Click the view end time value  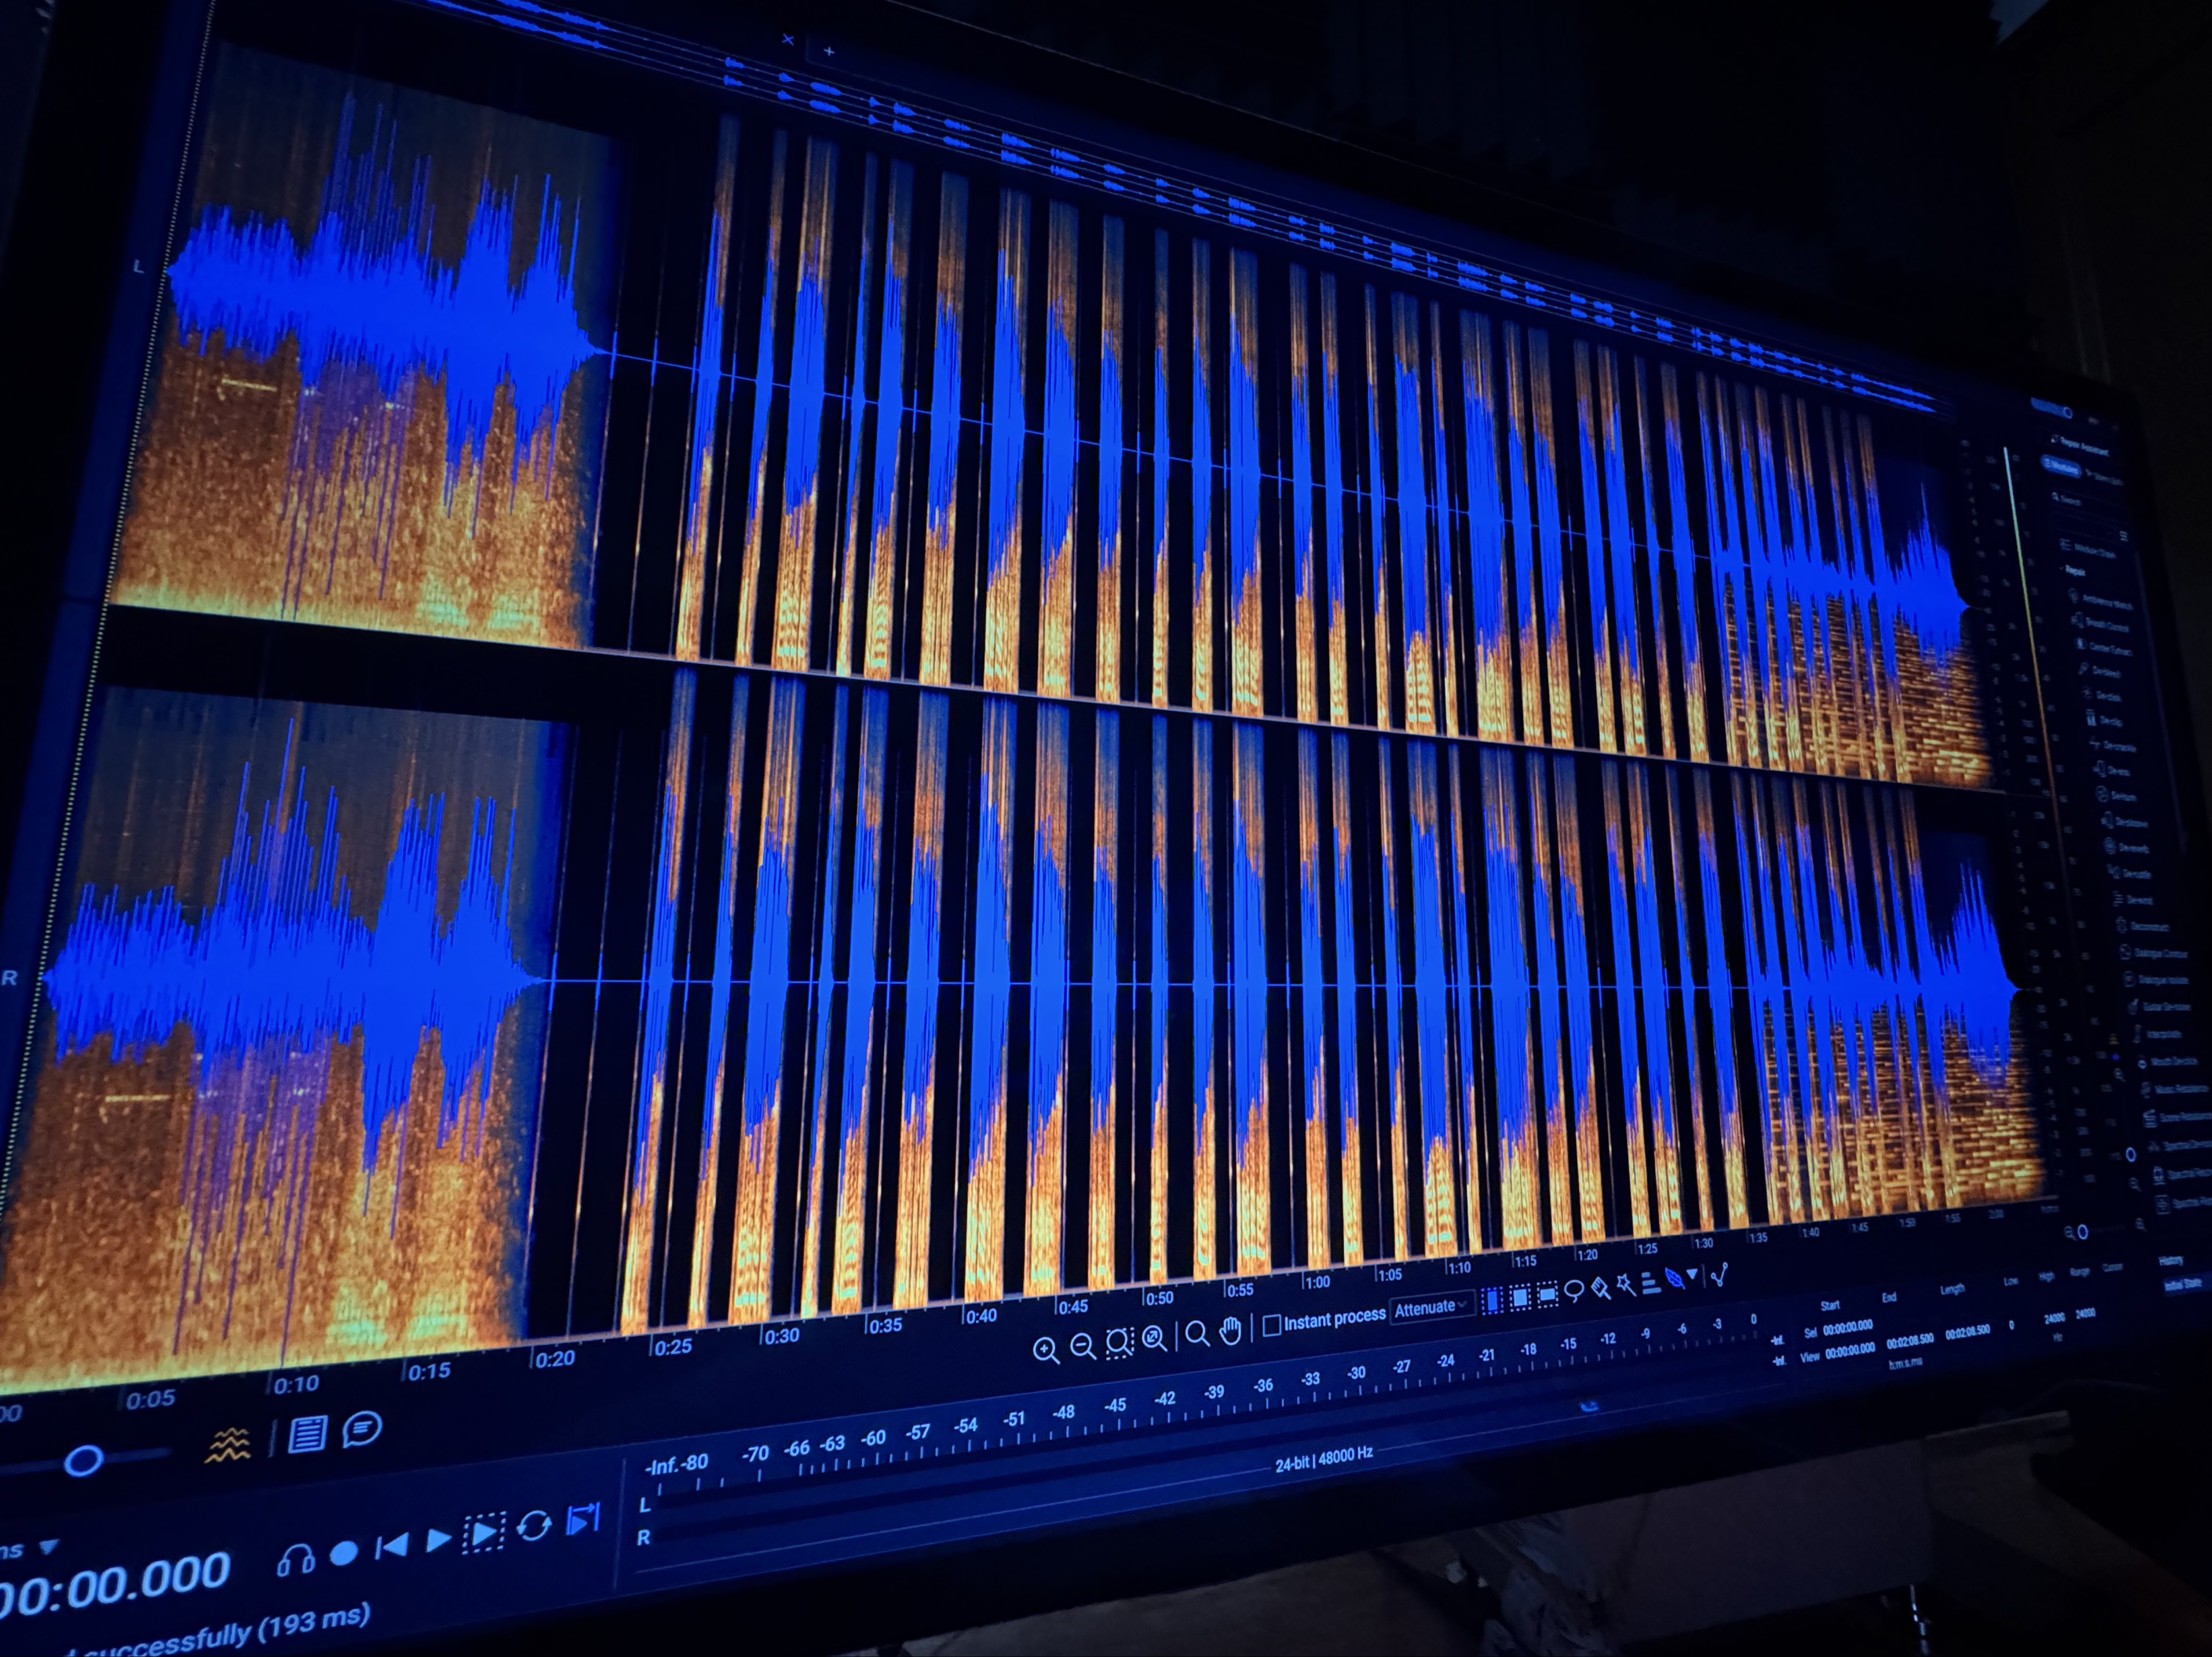click(x=1910, y=1341)
